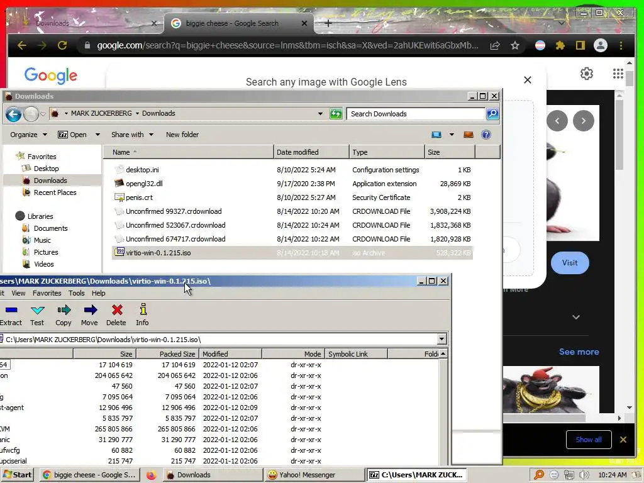Click the Search Downloads input field
Viewport: 644px width, 483px height.
point(416,114)
